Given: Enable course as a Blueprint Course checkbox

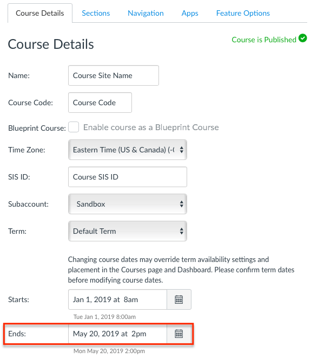Looking at the screenshot, I should coord(74,127).
